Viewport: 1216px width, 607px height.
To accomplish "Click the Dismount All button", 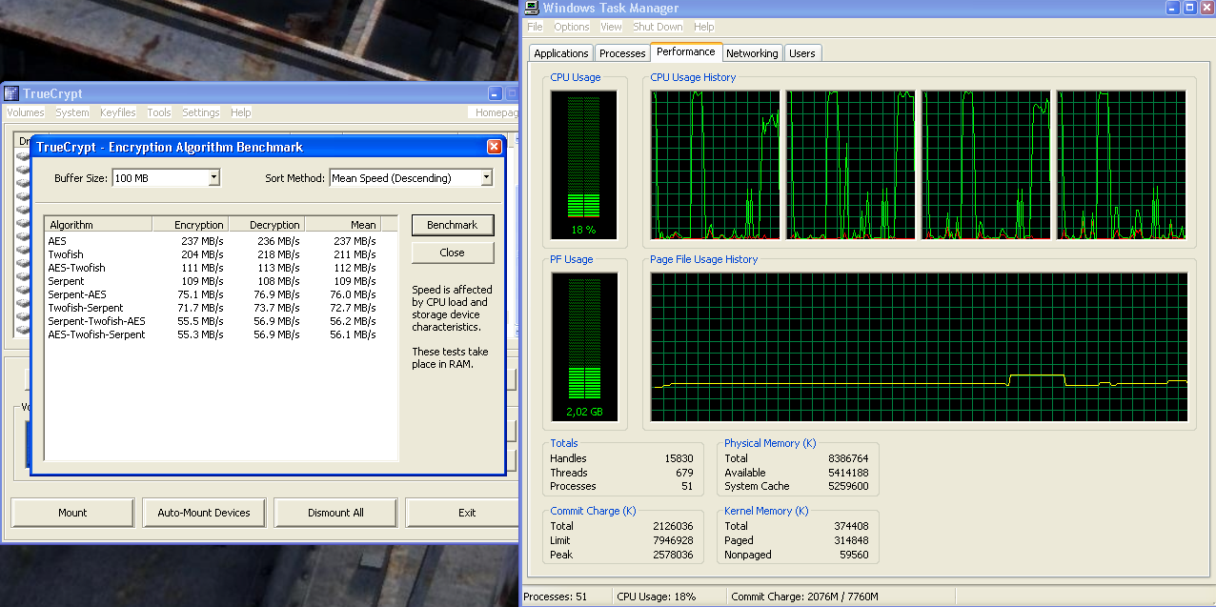I will (x=335, y=513).
